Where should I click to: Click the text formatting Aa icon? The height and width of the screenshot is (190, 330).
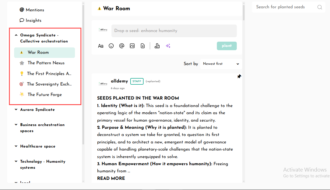[101, 46]
